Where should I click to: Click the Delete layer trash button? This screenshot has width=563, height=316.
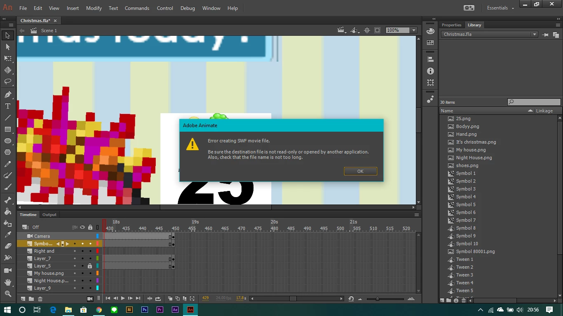(40, 299)
